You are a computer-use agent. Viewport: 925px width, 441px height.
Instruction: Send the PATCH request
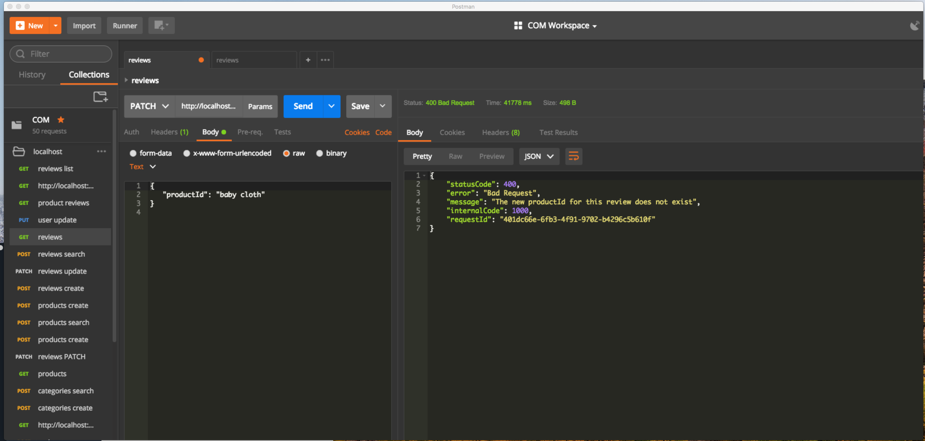click(x=303, y=106)
